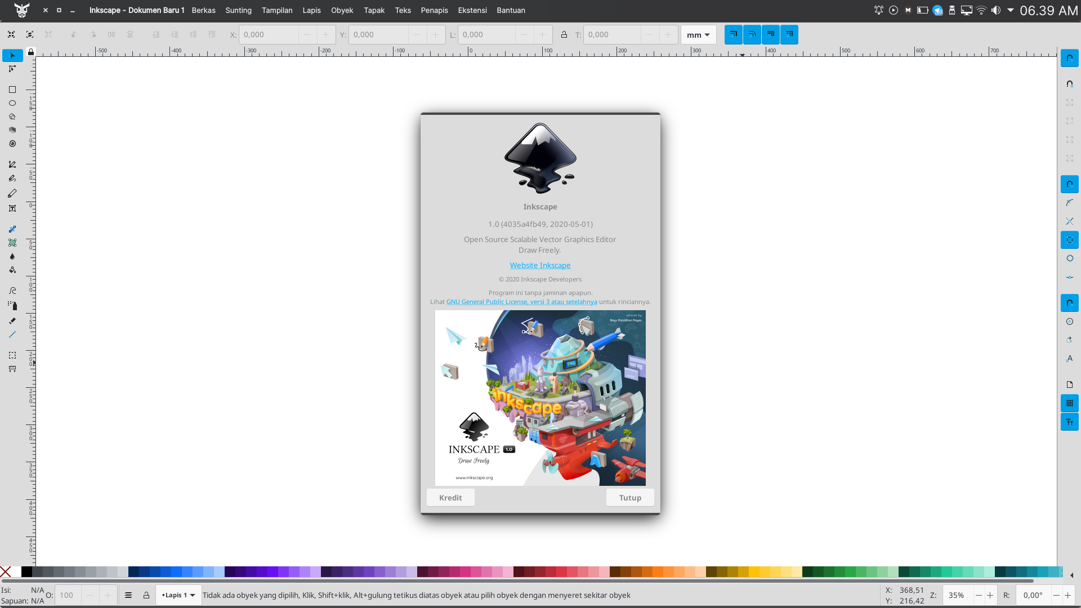Select the 3D box tool
Viewport: 1081px width, 608px height.
click(x=12, y=130)
